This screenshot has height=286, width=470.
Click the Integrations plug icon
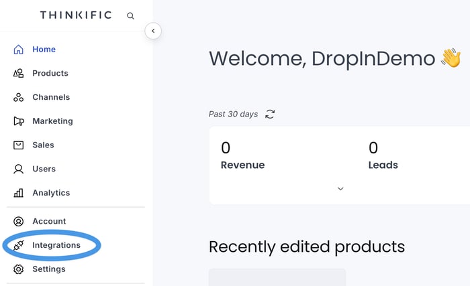pyautogui.click(x=19, y=245)
